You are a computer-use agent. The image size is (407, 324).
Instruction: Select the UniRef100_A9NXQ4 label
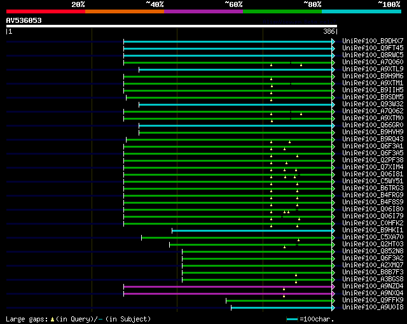pos(373,293)
